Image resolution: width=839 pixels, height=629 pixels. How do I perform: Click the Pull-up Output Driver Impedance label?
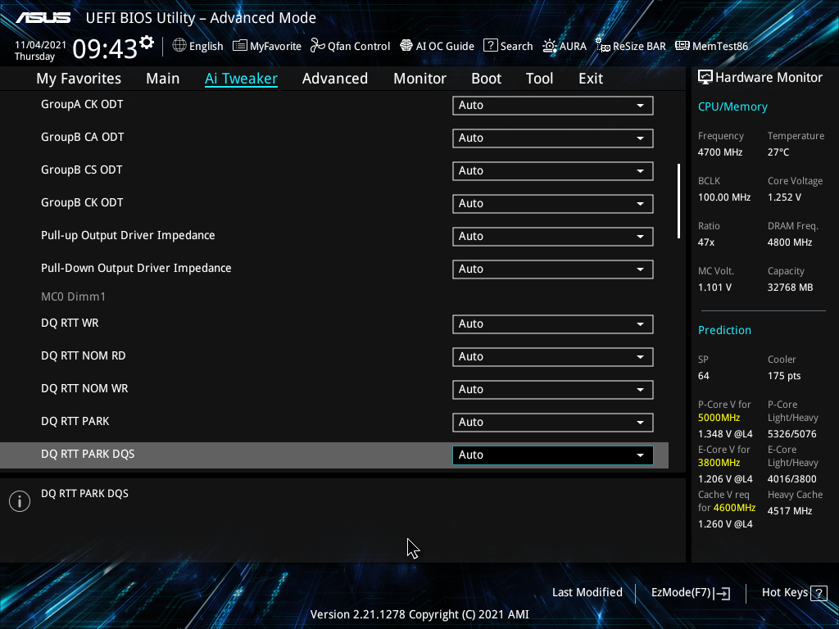point(128,235)
